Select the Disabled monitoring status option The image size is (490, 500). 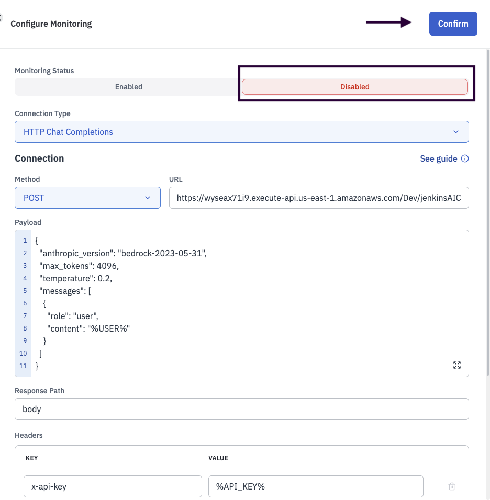[x=354, y=87]
